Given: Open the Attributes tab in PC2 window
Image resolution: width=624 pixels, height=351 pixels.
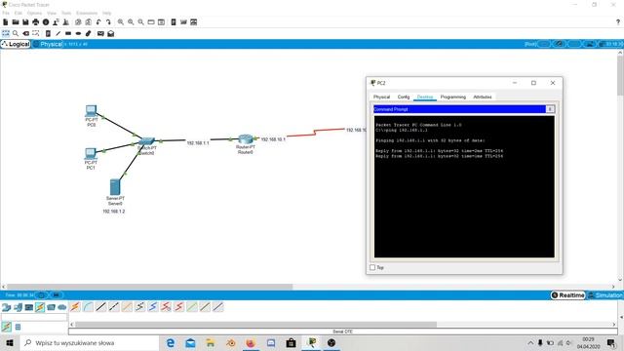Looking at the screenshot, I should pos(483,97).
